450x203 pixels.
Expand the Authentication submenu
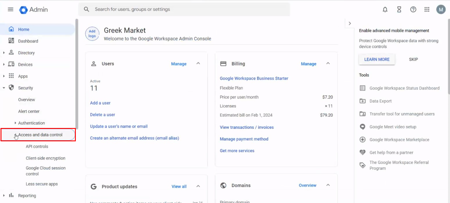click(x=15, y=123)
